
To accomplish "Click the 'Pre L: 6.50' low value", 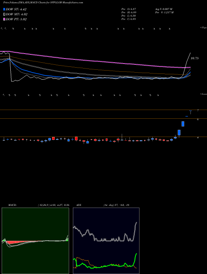I will click(x=129, y=16).
